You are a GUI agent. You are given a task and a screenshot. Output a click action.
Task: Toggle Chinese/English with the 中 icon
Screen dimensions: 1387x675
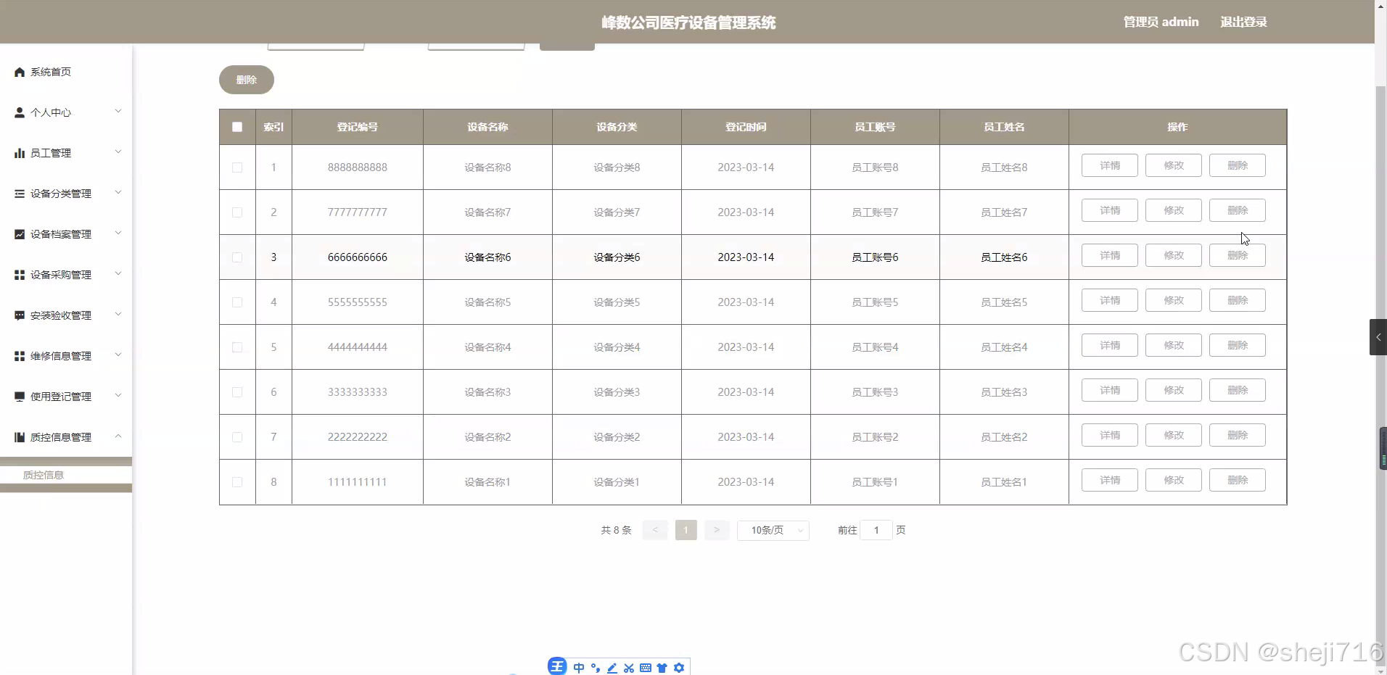point(578,667)
